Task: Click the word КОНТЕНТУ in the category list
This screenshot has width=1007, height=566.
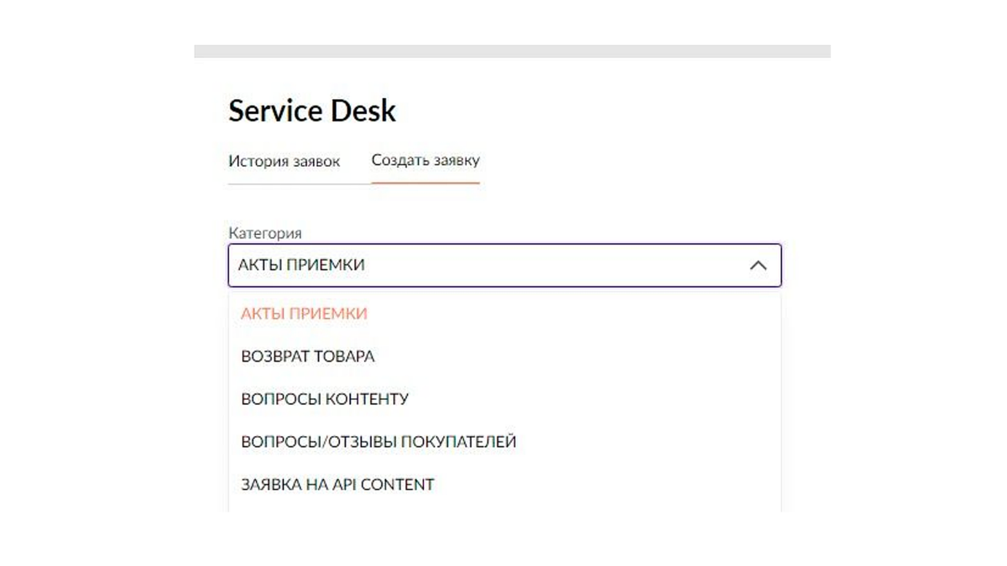Action: [x=367, y=399]
